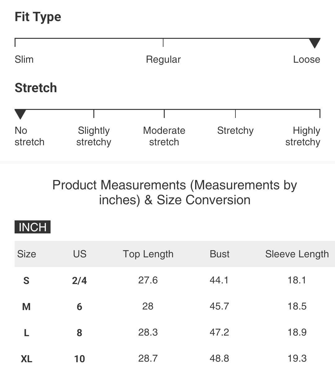Viewport: 335px width, 379px height.
Task: Click the No stretch triangle marker
Action: click(x=20, y=114)
